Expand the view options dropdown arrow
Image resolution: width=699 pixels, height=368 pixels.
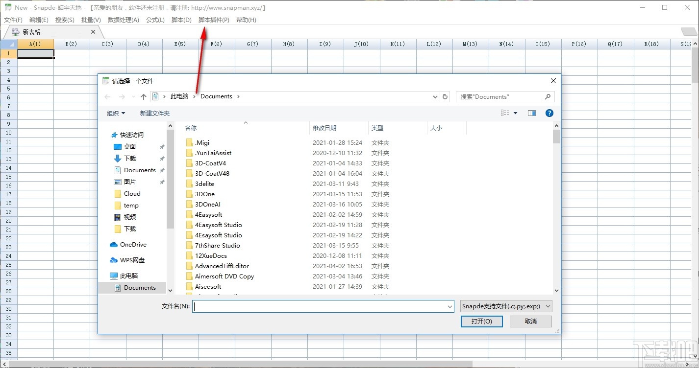(515, 114)
